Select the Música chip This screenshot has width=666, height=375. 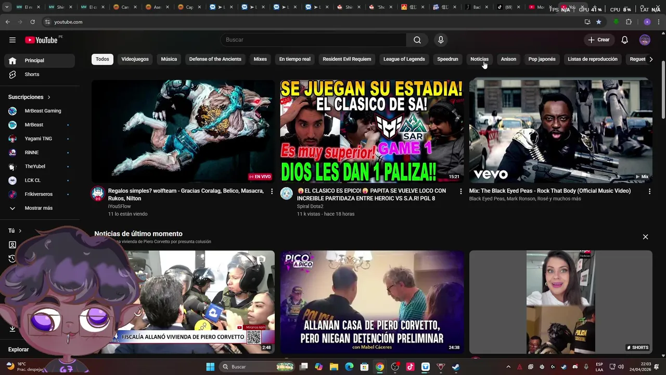tap(169, 59)
